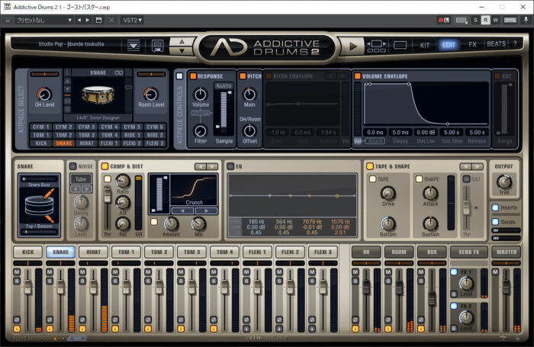Image resolution: width=534 pixels, height=347 pixels.
Task: Select the CYM 1 kitpiece
Action: 41,127
